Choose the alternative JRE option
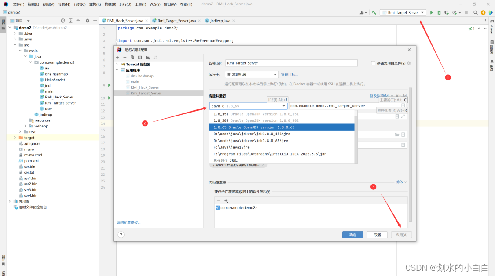495x276 pixels. click(282, 160)
